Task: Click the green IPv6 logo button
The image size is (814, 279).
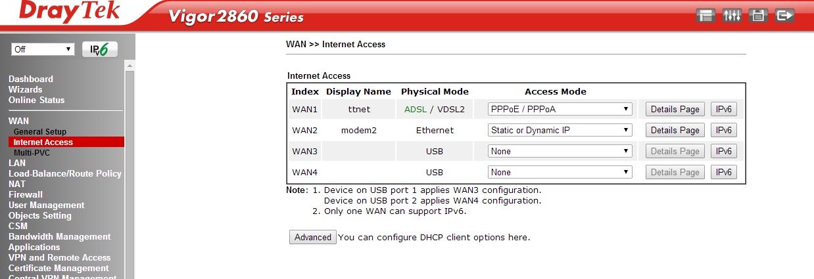Action: point(100,49)
